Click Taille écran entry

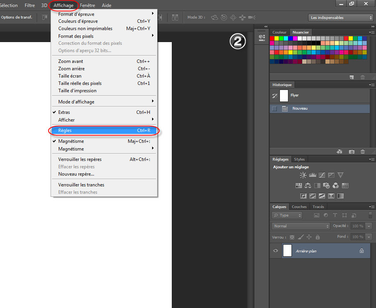click(104, 76)
